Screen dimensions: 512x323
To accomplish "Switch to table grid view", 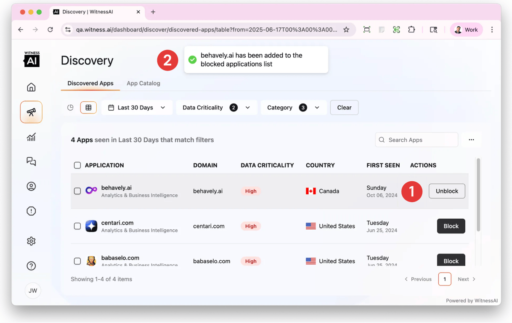I will (88, 108).
